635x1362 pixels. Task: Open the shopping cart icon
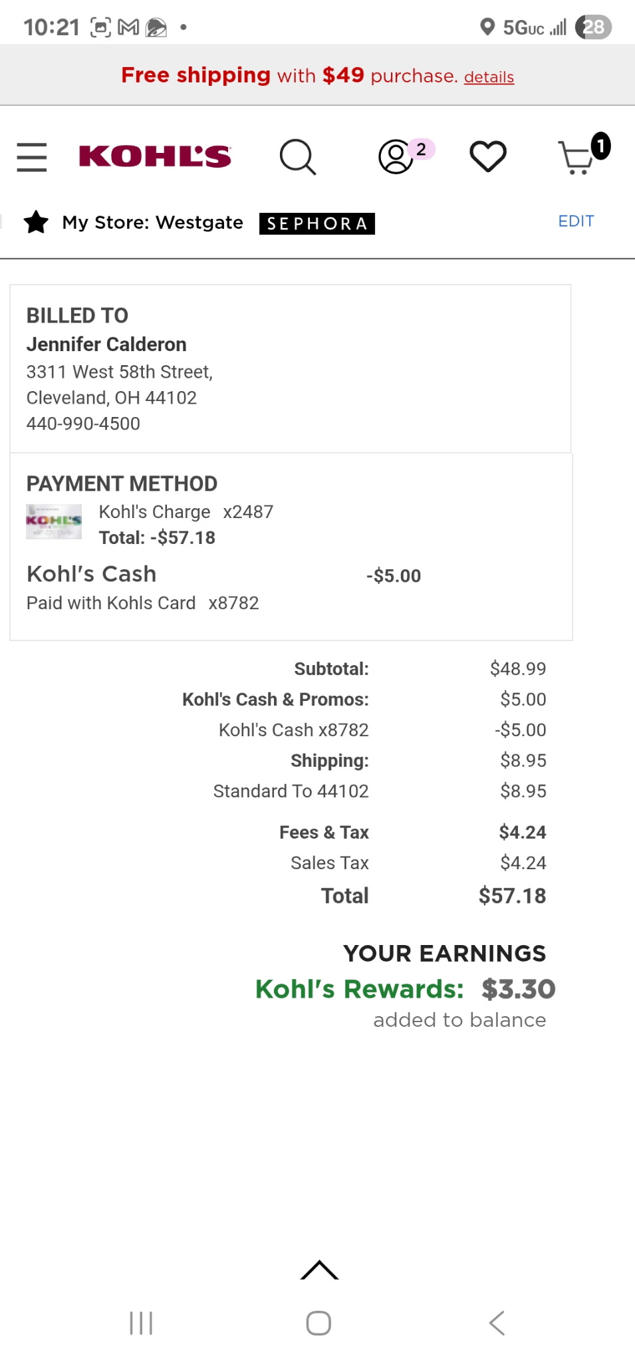pyautogui.click(x=576, y=158)
